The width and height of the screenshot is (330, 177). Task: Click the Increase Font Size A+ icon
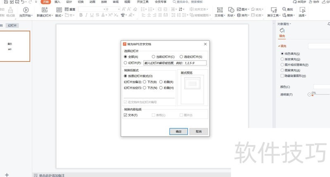[x=124, y=9]
